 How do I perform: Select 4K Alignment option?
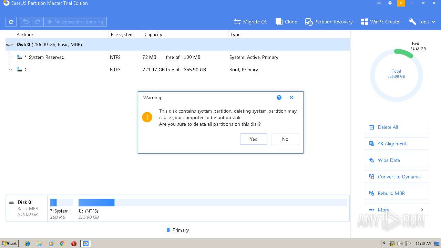397,144
